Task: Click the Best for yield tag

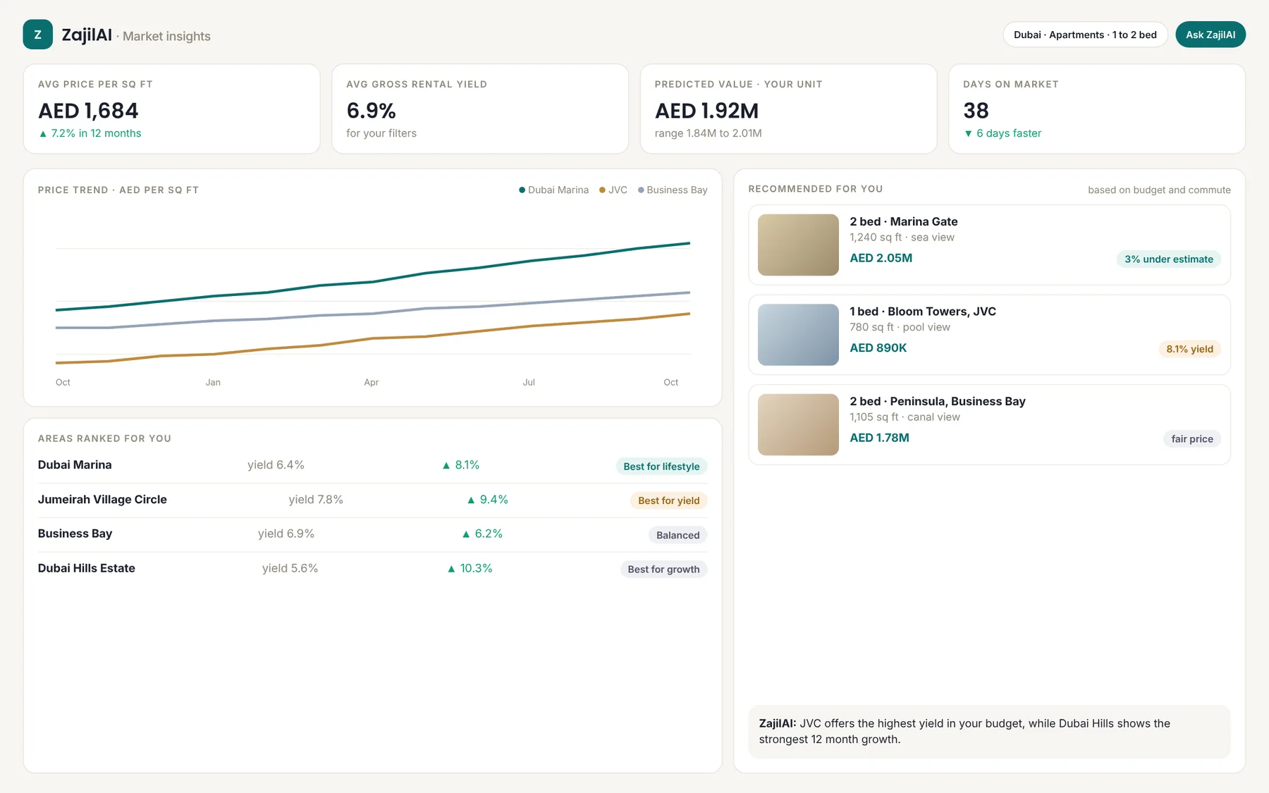Action: pos(668,500)
